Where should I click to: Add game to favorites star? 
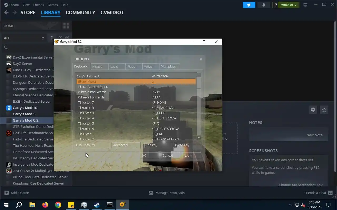click(x=324, y=110)
